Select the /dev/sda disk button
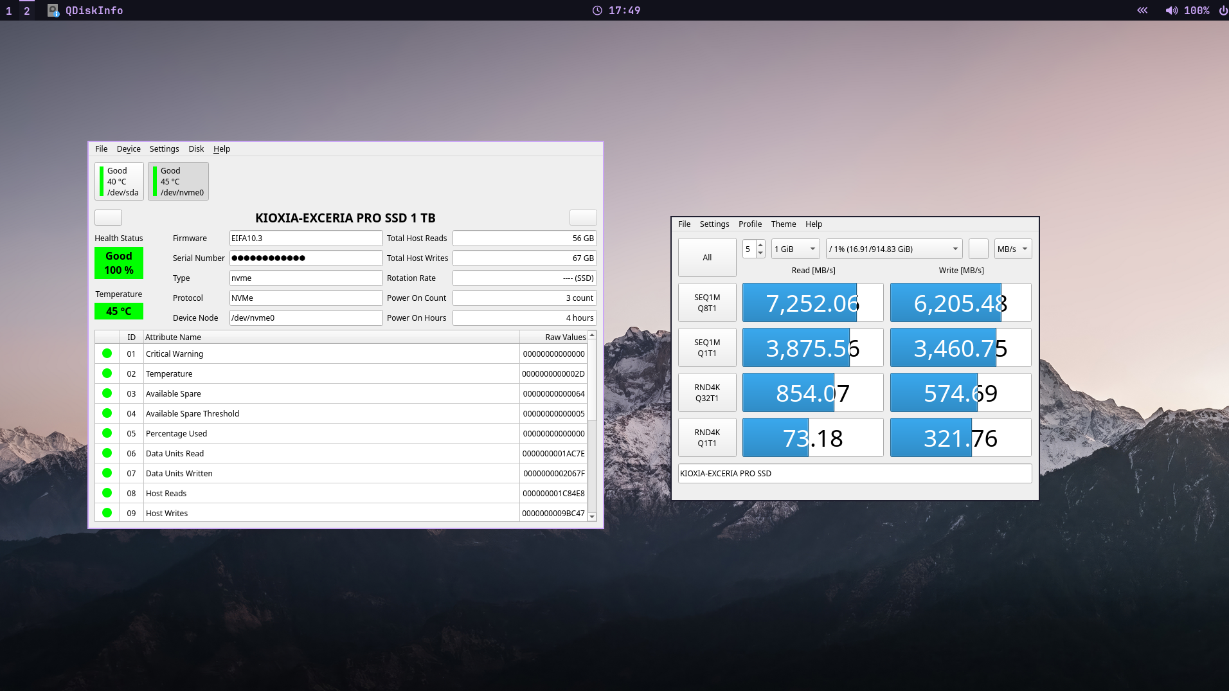The width and height of the screenshot is (1229, 691). tap(120, 181)
